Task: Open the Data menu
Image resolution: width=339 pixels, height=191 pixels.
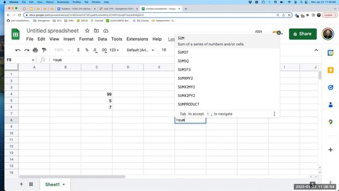Action: (x=102, y=39)
